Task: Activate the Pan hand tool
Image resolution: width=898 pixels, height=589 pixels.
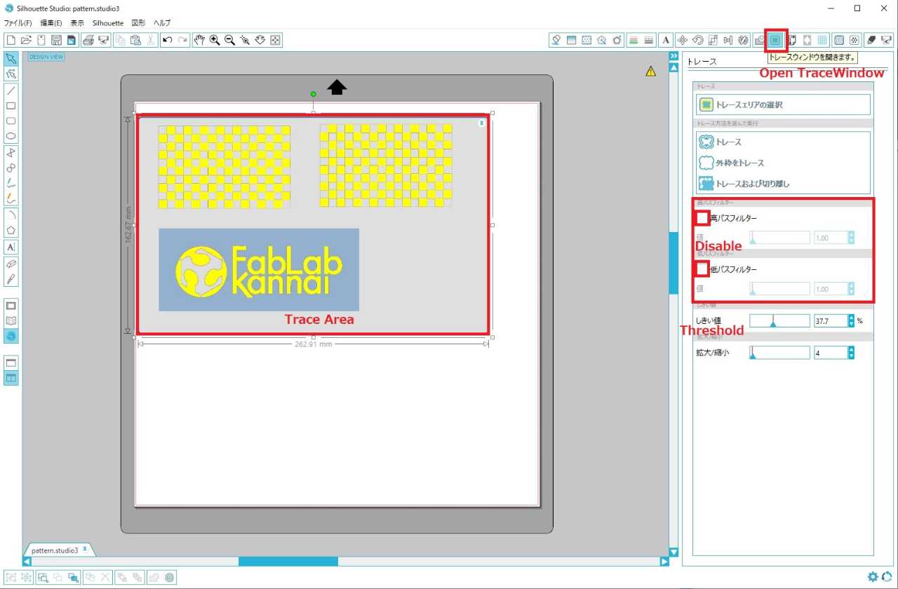Action: coord(199,40)
